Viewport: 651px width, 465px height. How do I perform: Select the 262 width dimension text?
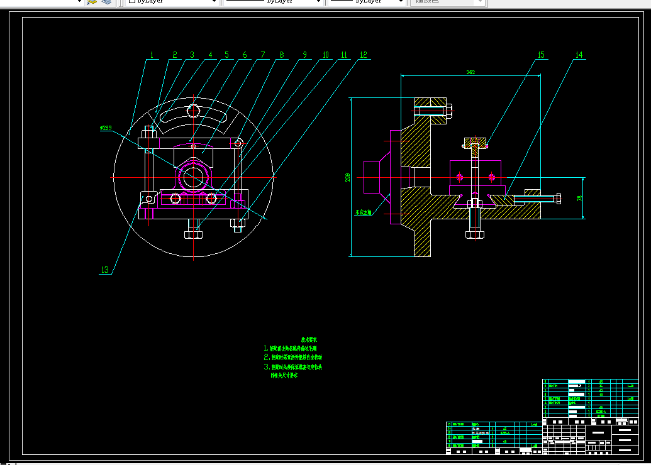pos(470,72)
